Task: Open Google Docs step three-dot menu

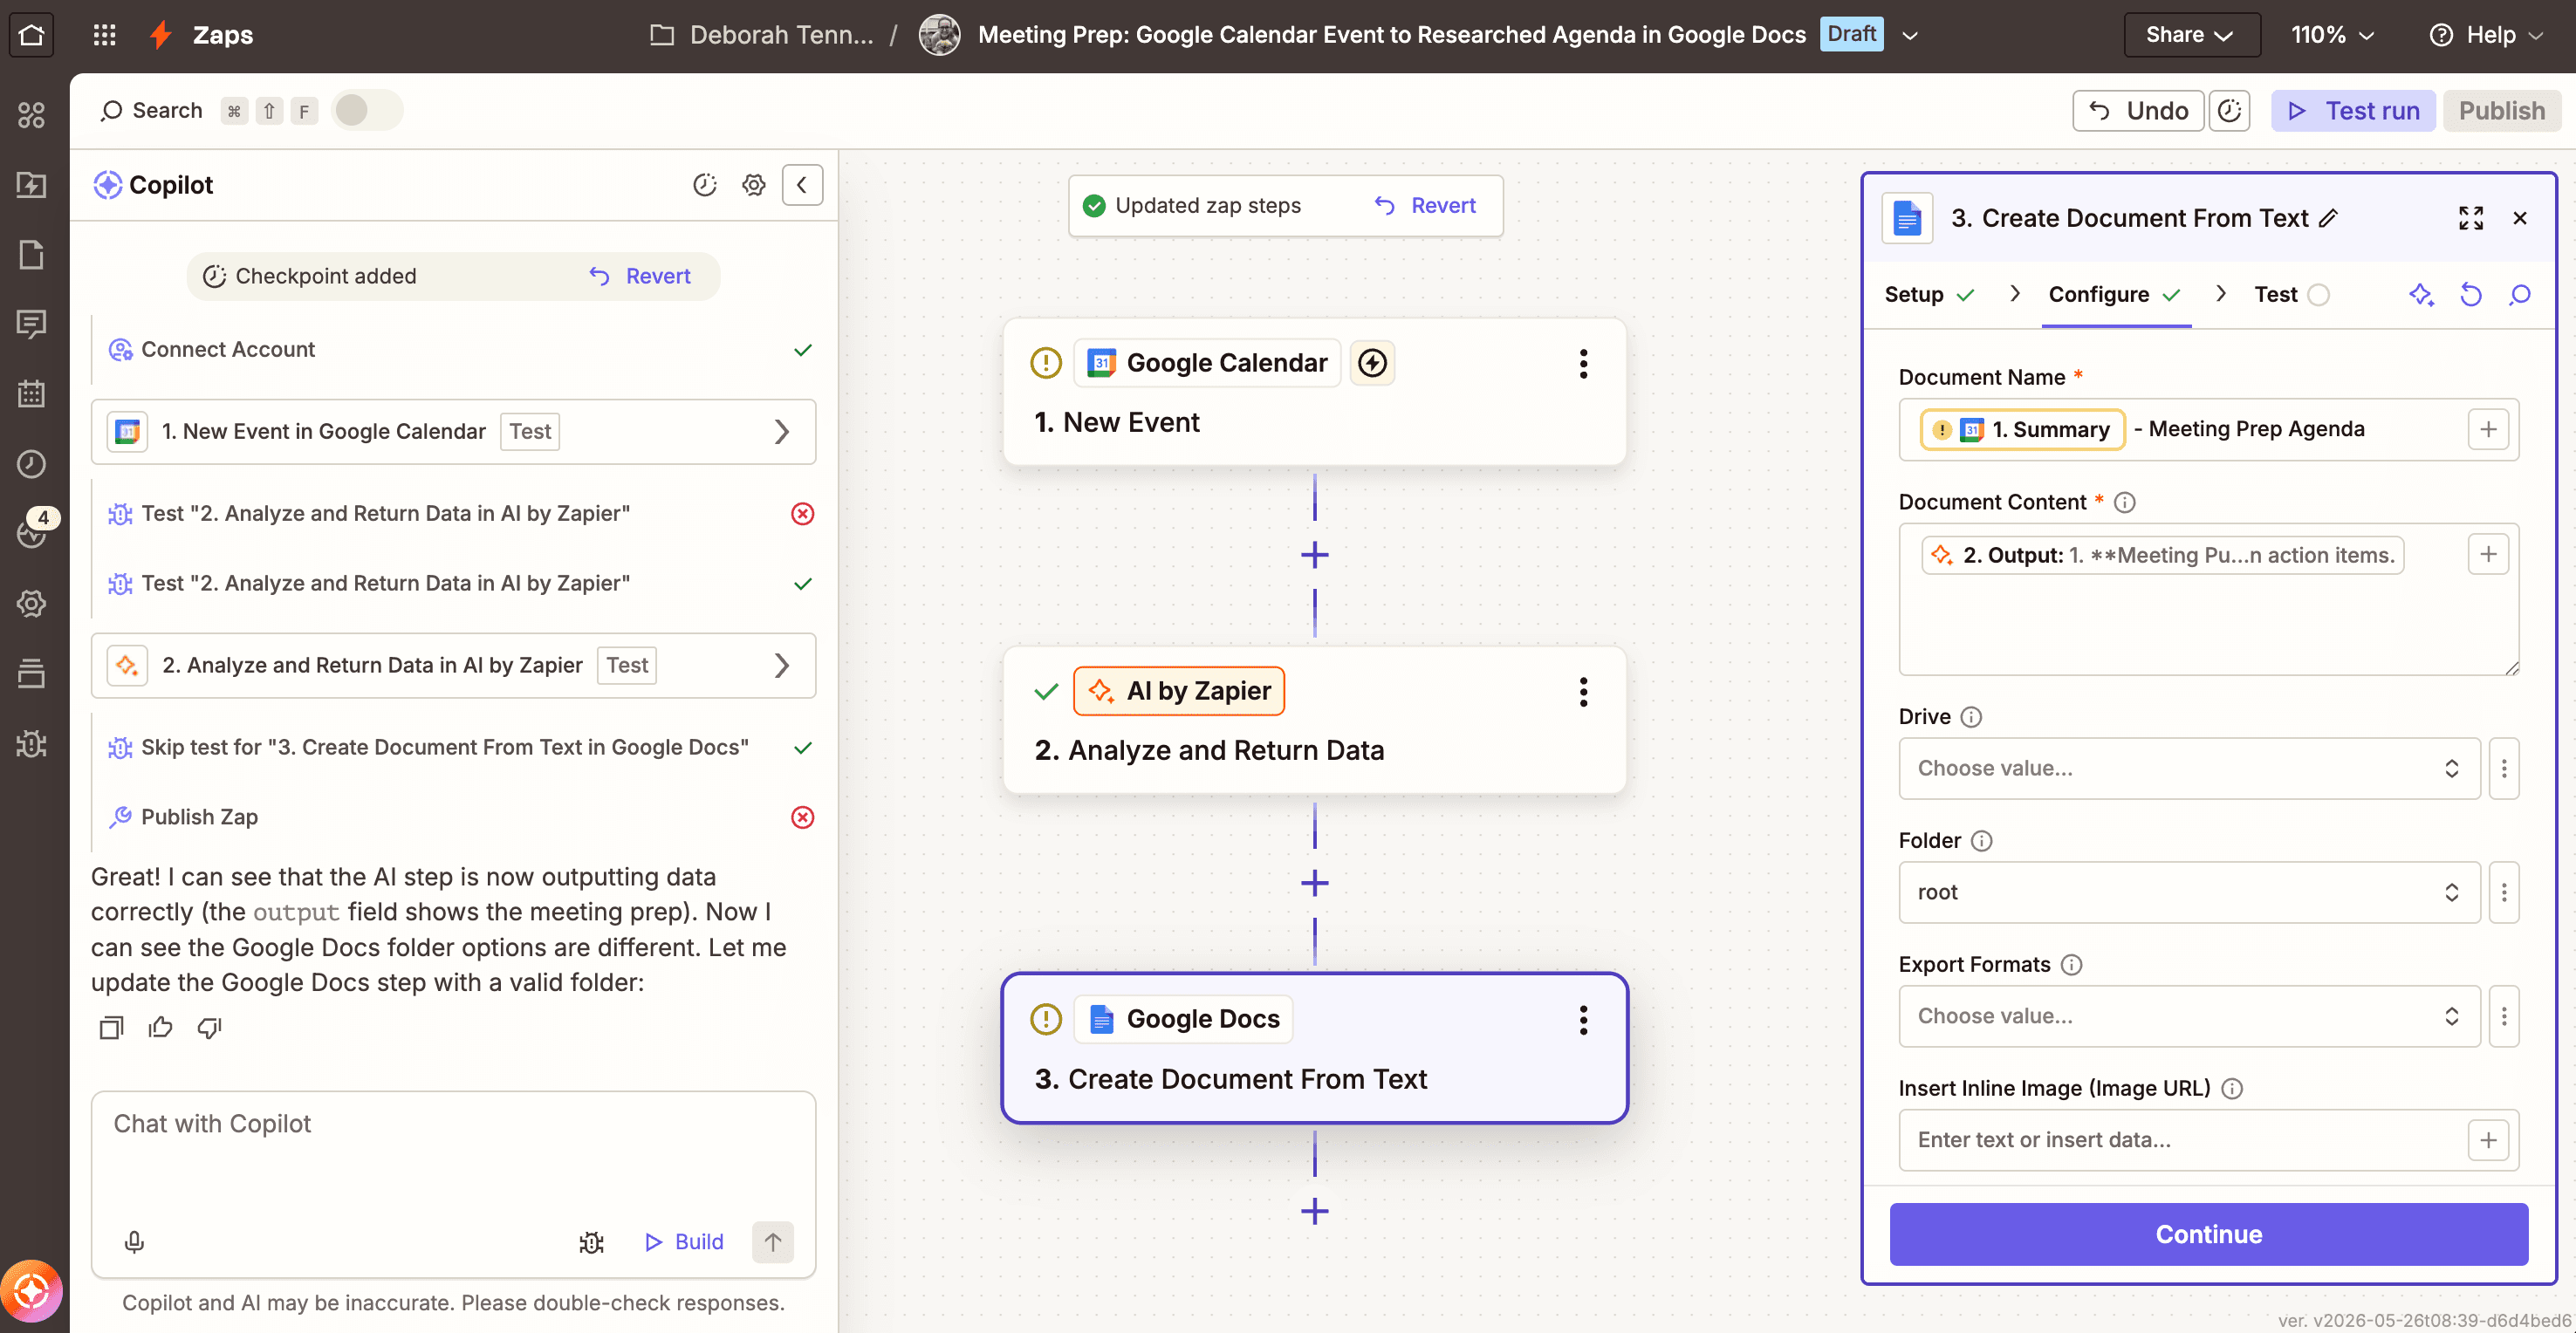Action: pos(1582,1019)
